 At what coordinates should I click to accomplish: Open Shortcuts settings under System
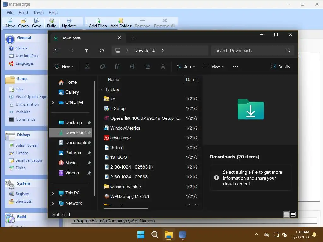[x=23, y=201]
